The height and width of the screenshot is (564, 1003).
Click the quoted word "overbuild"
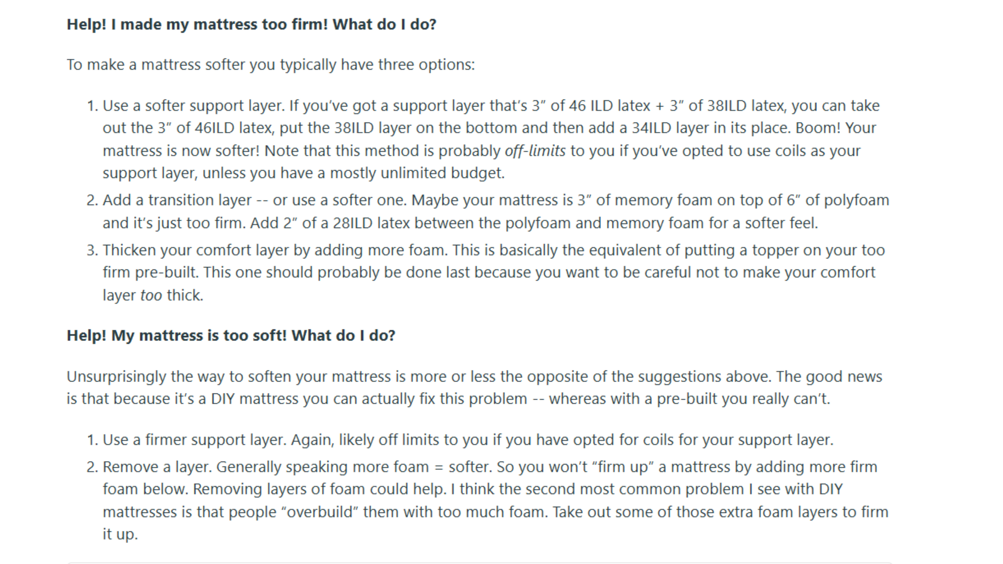(x=322, y=512)
